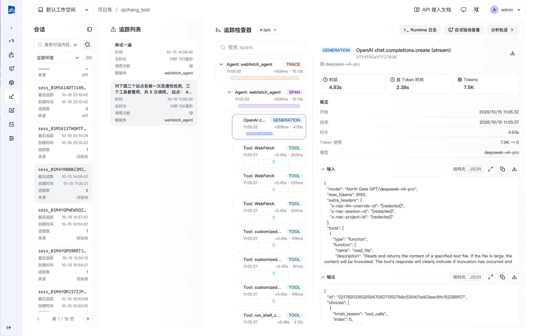Click the app logo in sidebar

click(x=11, y=10)
